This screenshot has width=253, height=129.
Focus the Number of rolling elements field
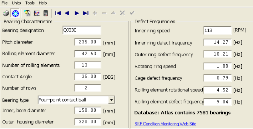[88, 65]
